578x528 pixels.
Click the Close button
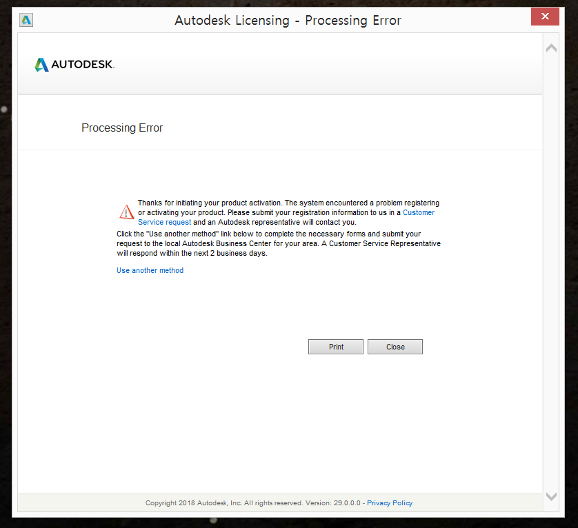(395, 347)
